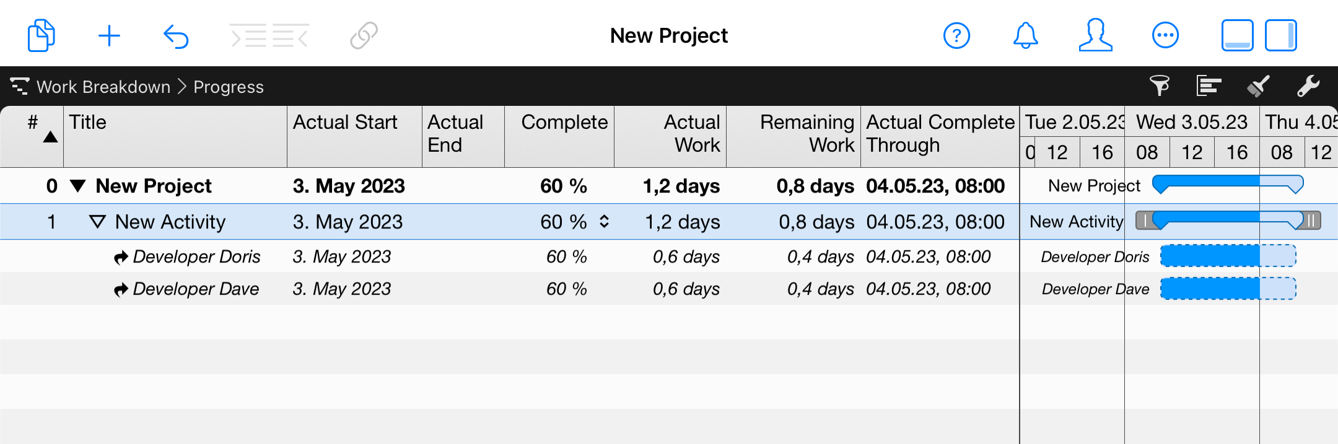Click the resources person icon

(x=1095, y=35)
